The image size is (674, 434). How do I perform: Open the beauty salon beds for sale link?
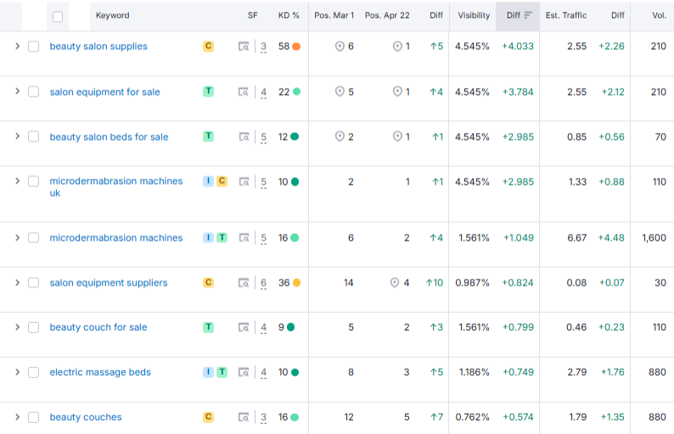point(110,137)
